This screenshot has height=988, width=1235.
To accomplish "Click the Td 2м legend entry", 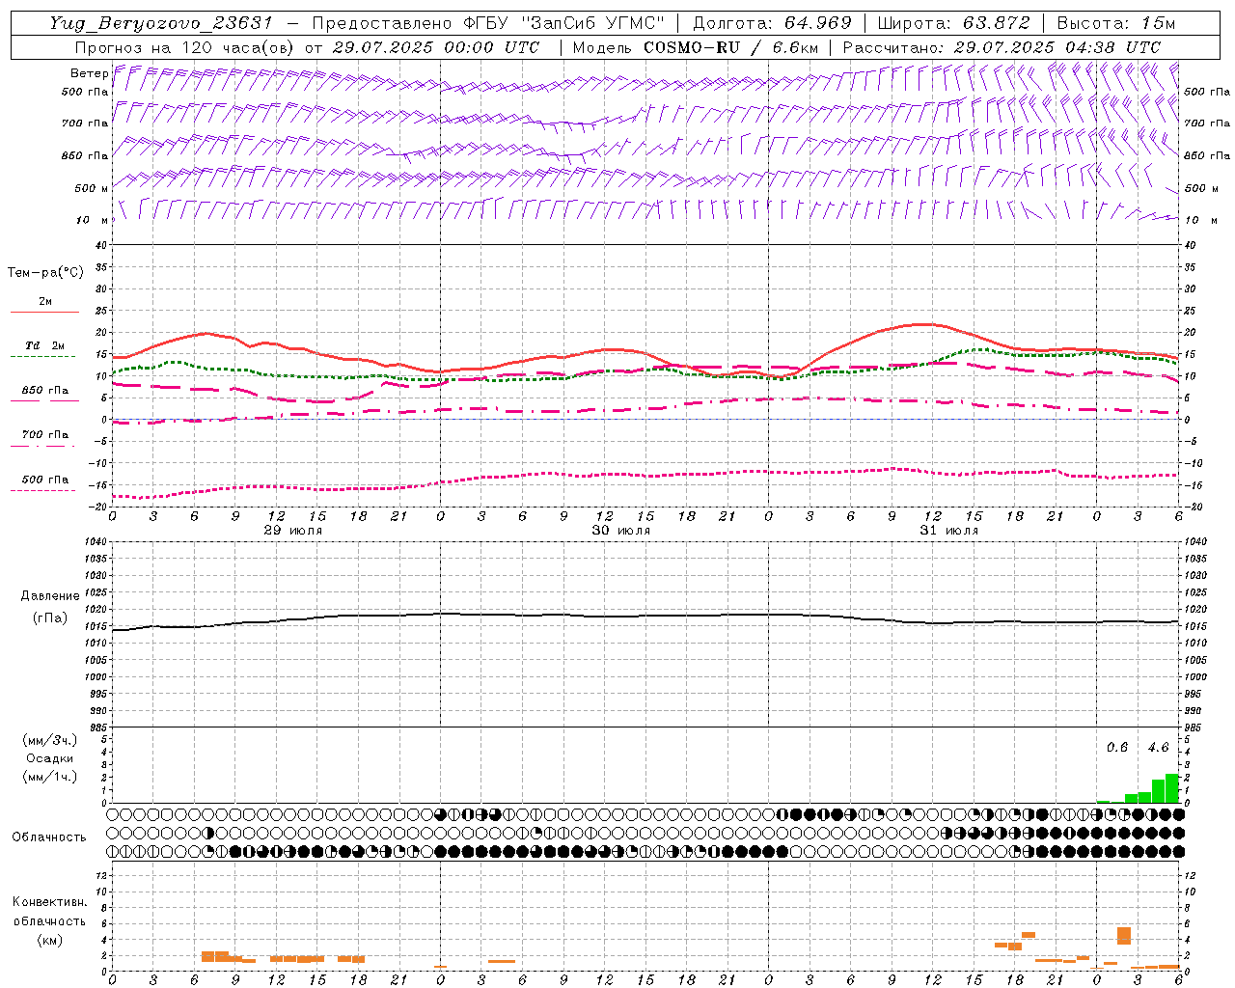I will coord(44,345).
